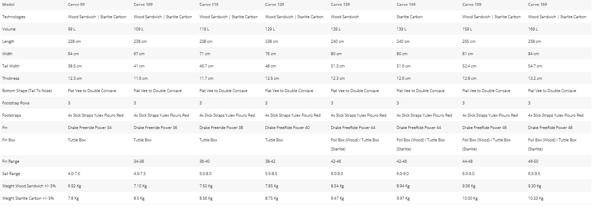
Task: Click the Drake Freeride Power 34 fin cell
Action: coord(90,128)
